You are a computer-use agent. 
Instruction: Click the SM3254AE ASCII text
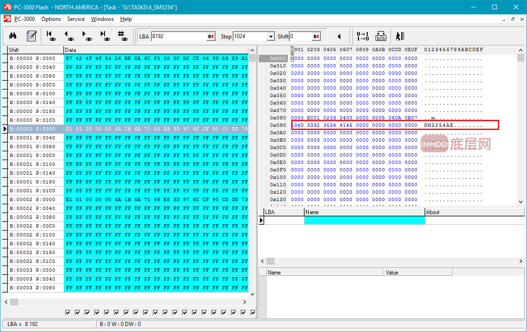tap(439, 125)
